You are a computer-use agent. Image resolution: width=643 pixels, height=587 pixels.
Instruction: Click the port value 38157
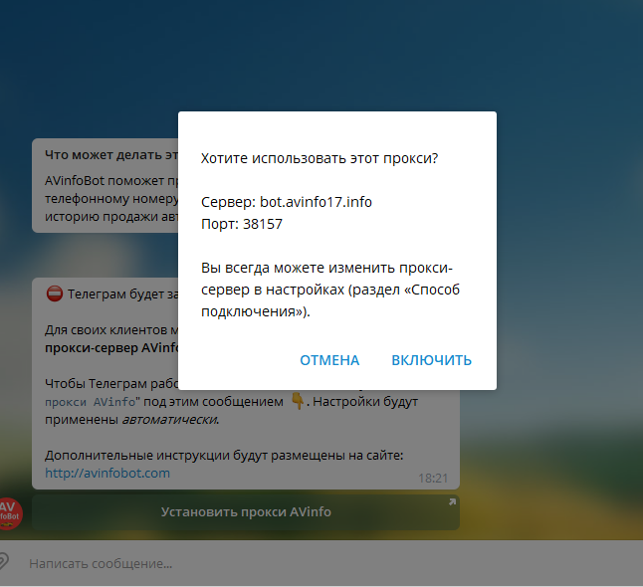263,224
